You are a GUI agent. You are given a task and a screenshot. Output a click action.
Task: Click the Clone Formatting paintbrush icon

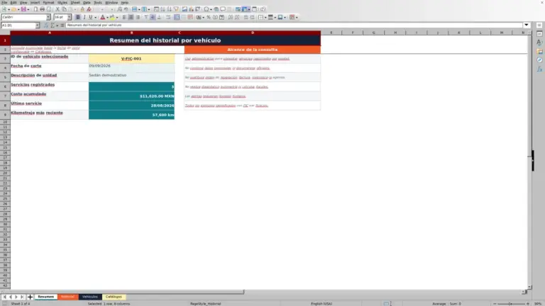[x=82, y=9]
